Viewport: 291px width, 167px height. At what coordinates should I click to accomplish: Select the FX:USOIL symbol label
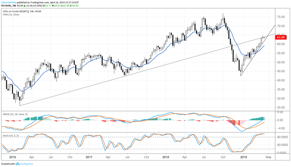(6, 6)
